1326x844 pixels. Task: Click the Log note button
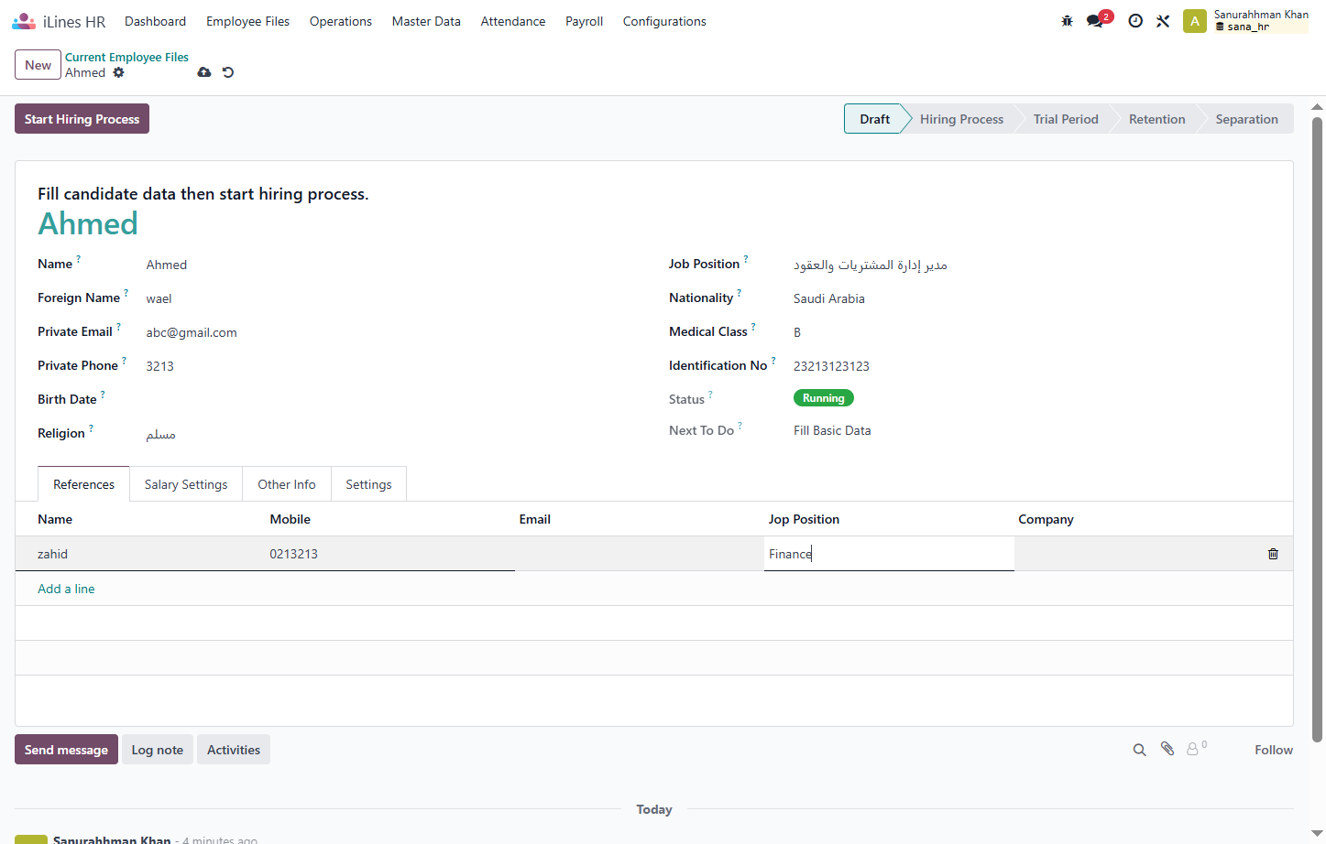coord(158,750)
